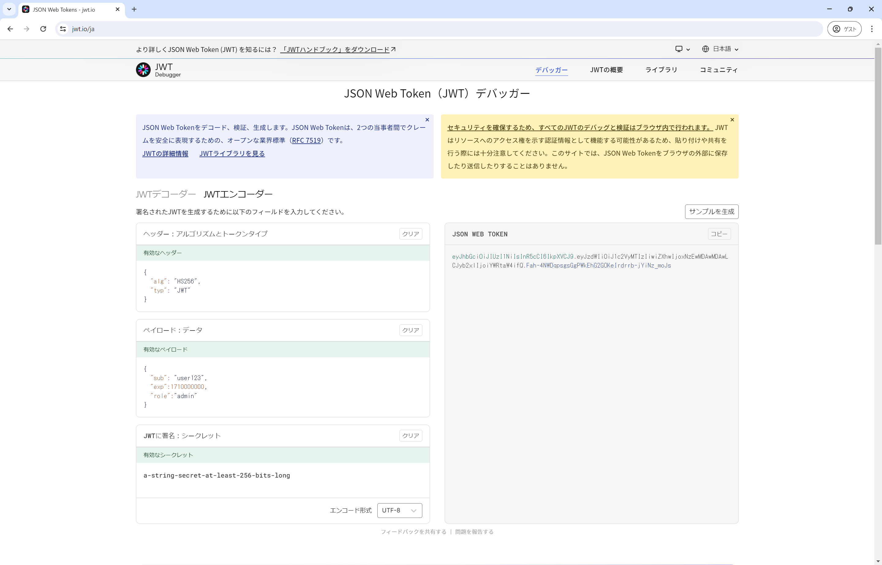Viewport: 882px width, 565px height.
Task: Reload the page with refresh icon
Action: click(x=43, y=29)
